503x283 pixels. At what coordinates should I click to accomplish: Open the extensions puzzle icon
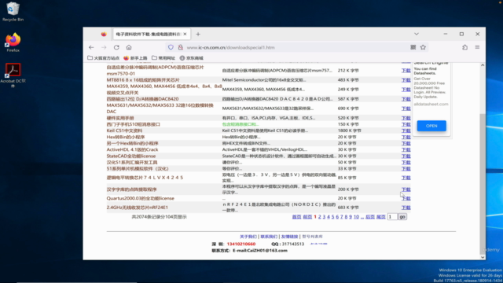tap(464, 47)
